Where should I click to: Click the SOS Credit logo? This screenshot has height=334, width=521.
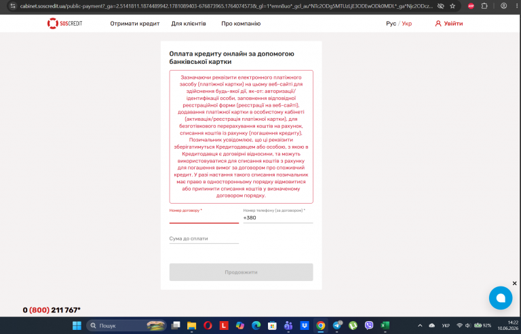pyautogui.click(x=65, y=24)
